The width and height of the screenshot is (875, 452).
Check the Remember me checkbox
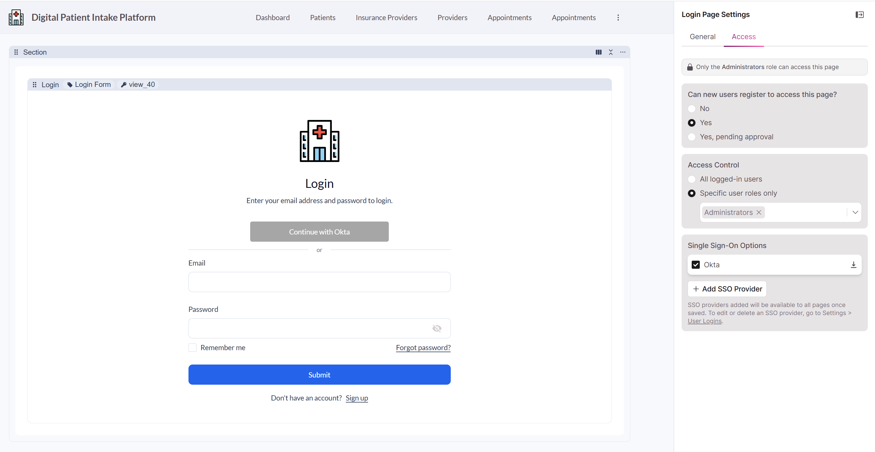193,348
